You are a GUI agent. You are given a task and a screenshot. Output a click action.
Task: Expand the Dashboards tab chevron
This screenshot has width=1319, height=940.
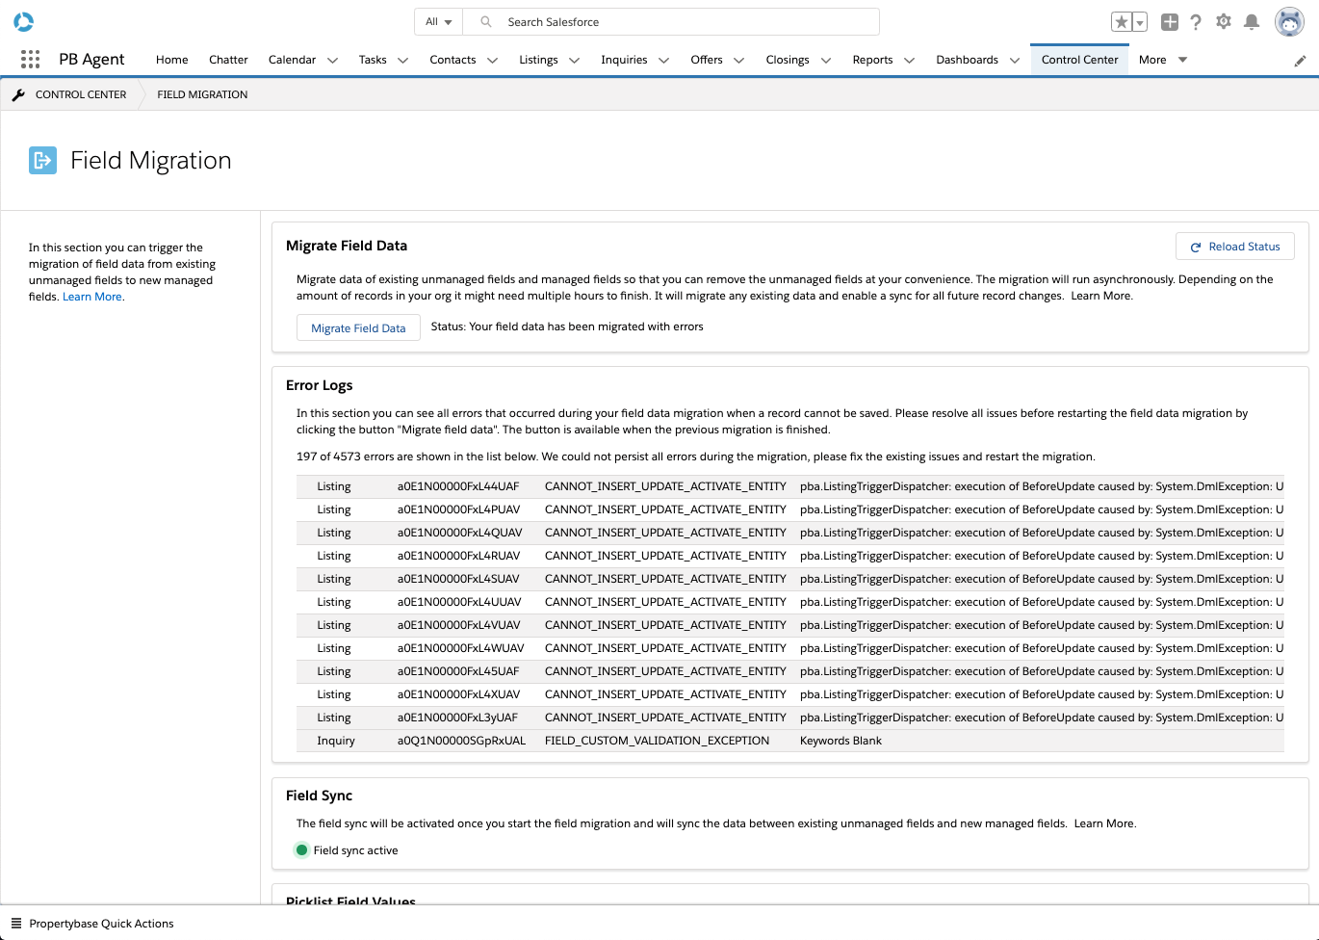[x=1014, y=60]
